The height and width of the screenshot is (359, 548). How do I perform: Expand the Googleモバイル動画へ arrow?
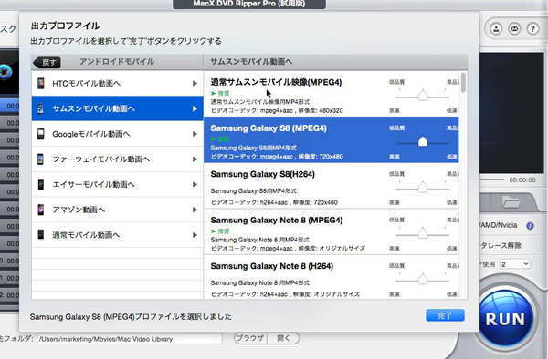(195, 134)
